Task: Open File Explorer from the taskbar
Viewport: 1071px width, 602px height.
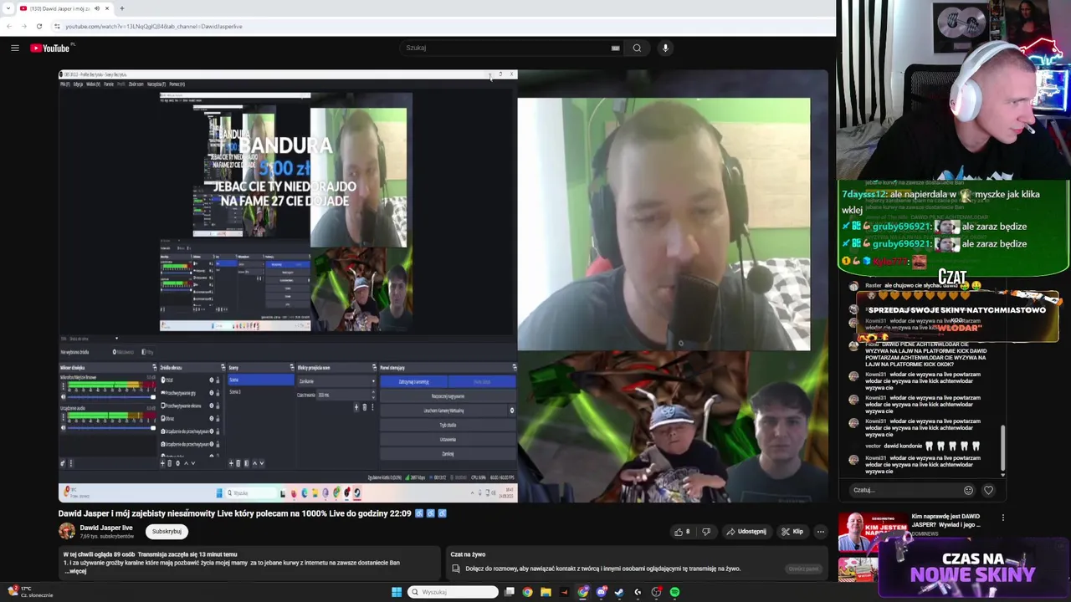Action: (x=546, y=592)
